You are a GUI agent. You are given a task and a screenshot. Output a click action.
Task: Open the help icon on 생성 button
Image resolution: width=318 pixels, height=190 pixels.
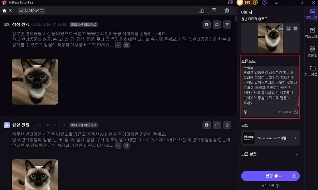(x=294, y=176)
